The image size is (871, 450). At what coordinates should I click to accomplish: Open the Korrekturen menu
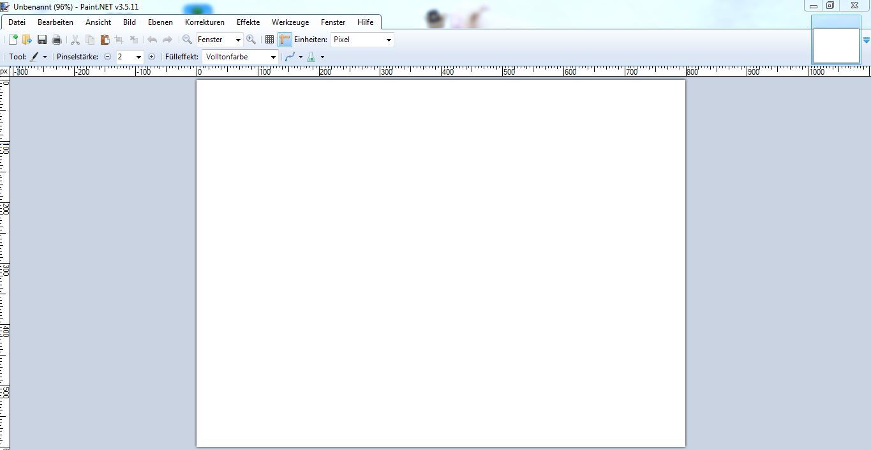click(204, 22)
